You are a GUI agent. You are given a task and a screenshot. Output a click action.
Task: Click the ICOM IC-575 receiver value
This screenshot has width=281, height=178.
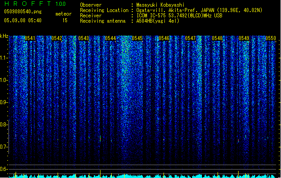click(180, 16)
